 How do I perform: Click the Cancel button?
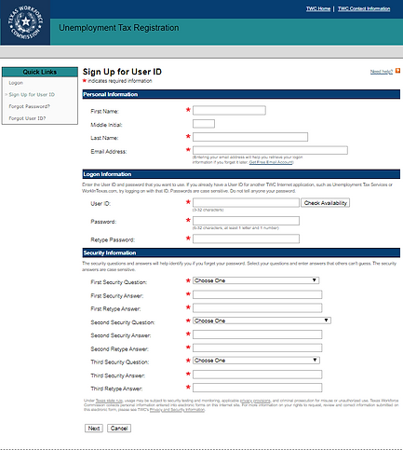[119, 429]
